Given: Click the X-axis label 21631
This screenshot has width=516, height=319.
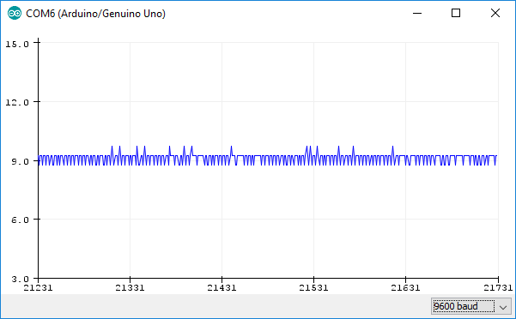Looking at the screenshot, I should pos(405,288).
